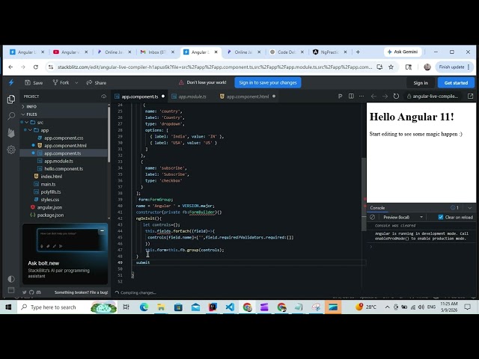
Task: Open File Explorer from taskbar
Action: (161, 307)
